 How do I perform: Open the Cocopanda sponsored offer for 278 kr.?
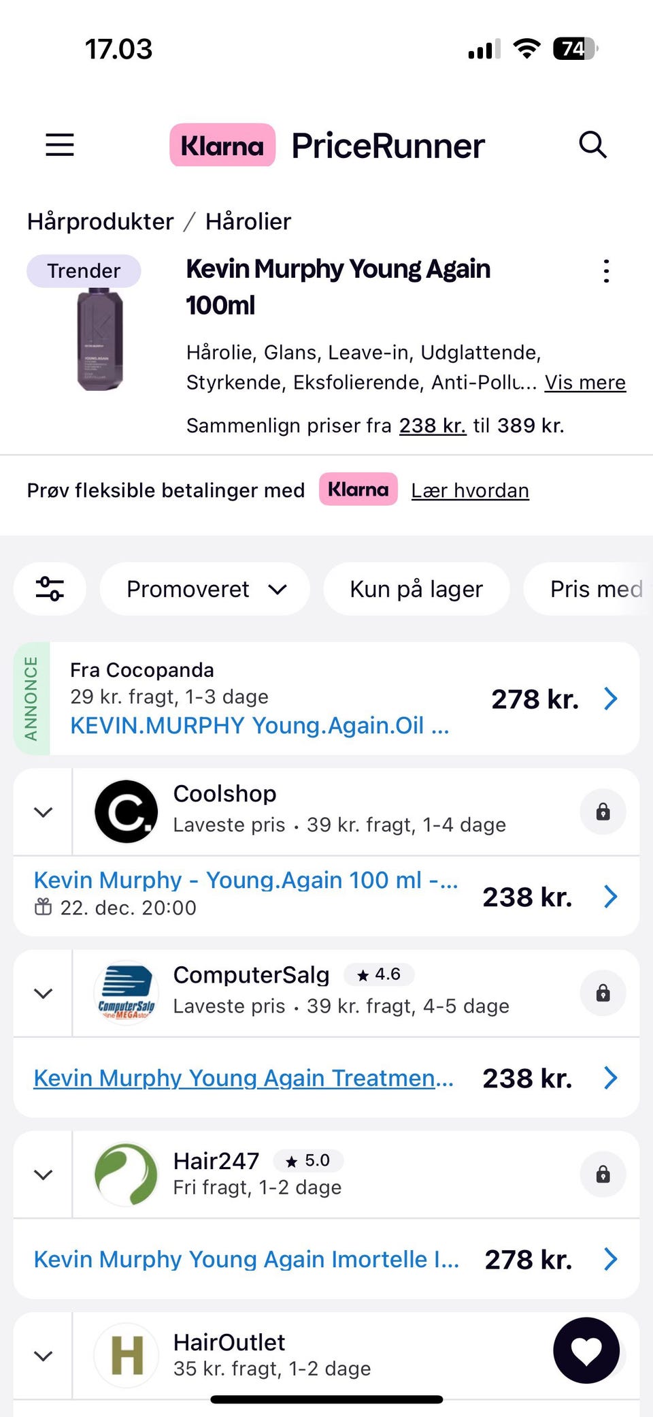pos(326,699)
